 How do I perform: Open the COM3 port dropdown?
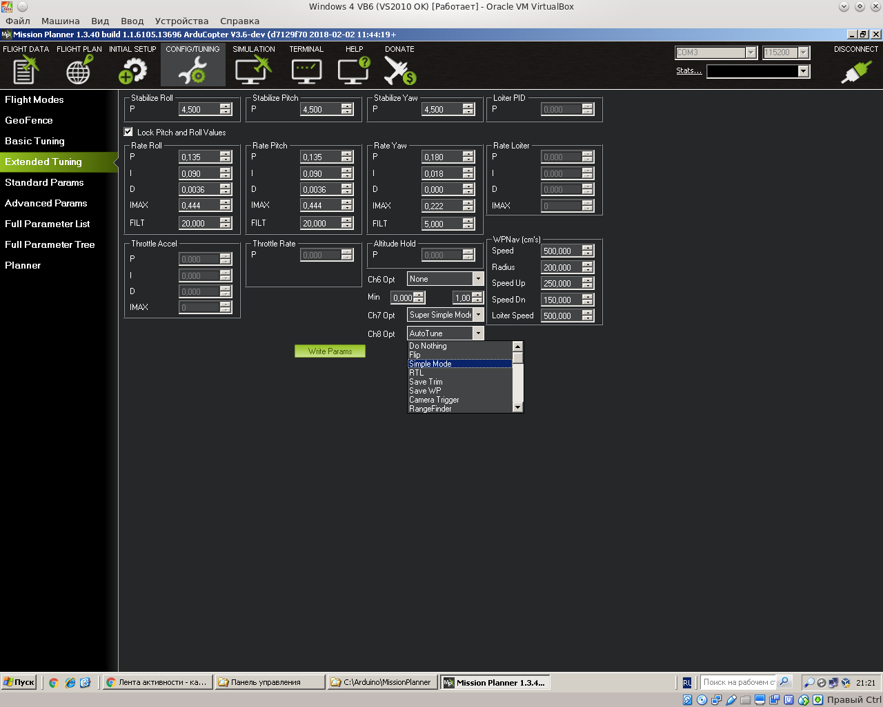point(751,52)
